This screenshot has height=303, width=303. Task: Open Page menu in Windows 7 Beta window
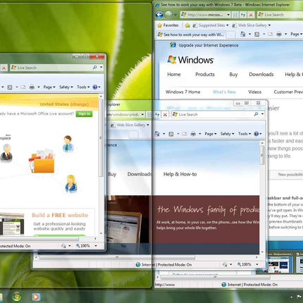coord(296,34)
